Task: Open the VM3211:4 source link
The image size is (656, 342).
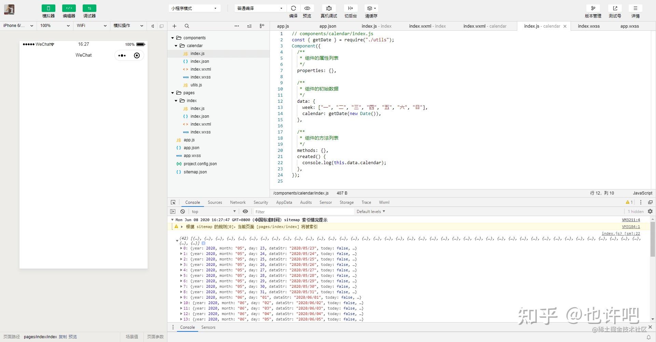Action: [x=631, y=220]
